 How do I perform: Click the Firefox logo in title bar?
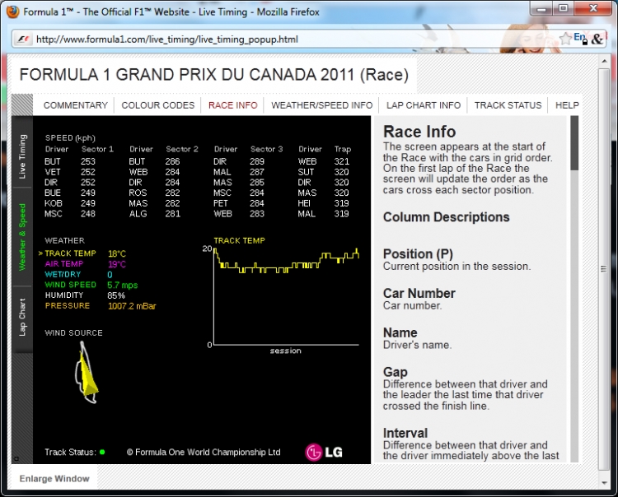pyautogui.click(x=12, y=12)
